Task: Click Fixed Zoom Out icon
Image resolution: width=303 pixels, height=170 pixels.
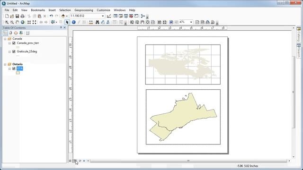Action: point(34,22)
